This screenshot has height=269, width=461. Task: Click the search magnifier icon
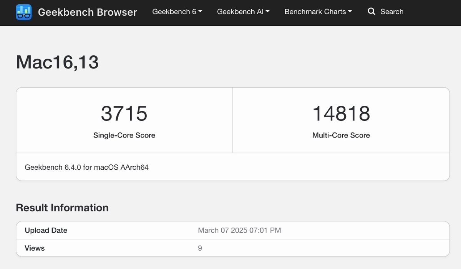pyautogui.click(x=371, y=11)
